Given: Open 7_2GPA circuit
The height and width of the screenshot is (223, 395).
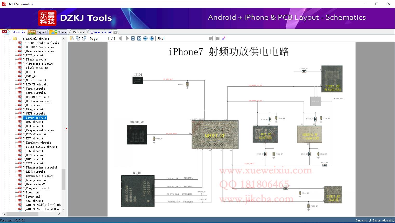Looking at the screenshot, I should 34,163.
